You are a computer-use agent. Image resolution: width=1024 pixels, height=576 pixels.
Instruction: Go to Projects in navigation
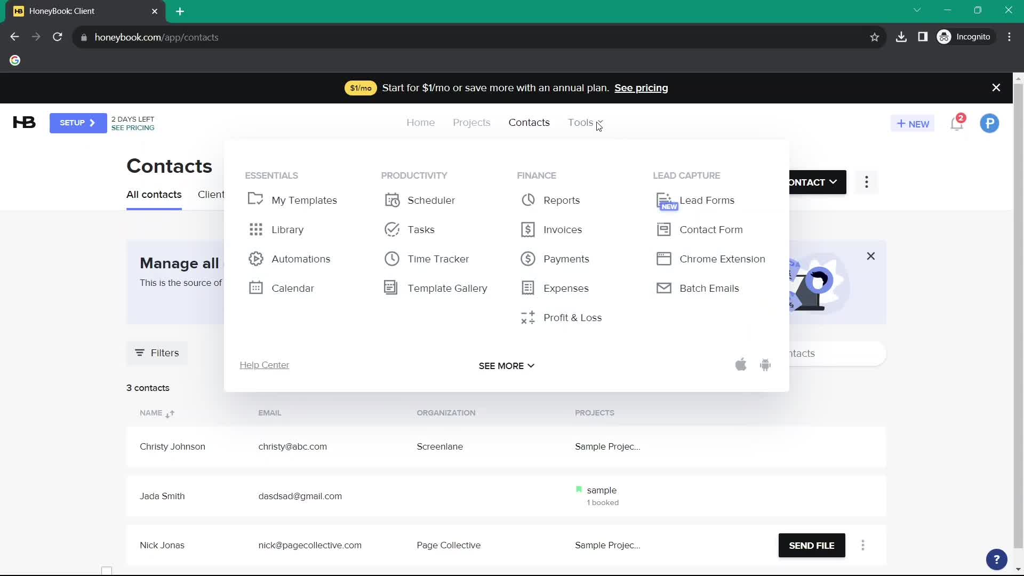coord(471,123)
